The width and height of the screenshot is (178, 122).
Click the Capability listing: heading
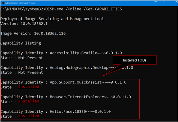22,43
